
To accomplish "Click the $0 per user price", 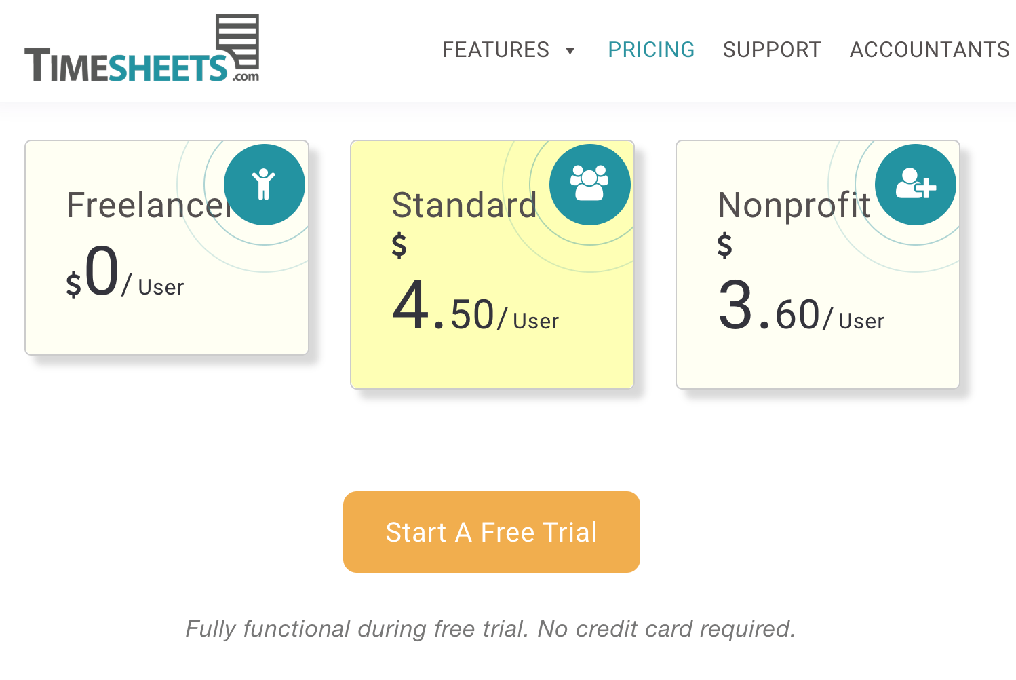I will pyautogui.click(x=125, y=273).
